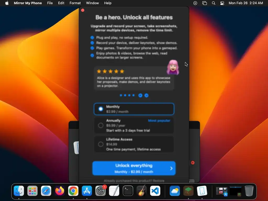Screen dimensions: 268x201
Task: Open Control Center in menu bar
Action: pos(222,3)
